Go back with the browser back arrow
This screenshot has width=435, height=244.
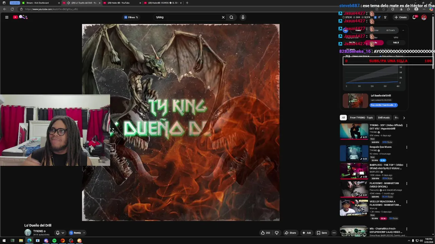pos(4,9)
